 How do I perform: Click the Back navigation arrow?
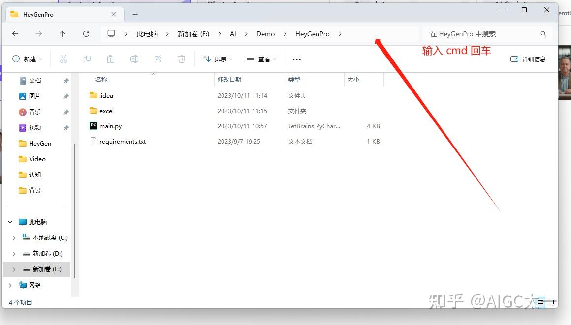pyautogui.click(x=15, y=34)
